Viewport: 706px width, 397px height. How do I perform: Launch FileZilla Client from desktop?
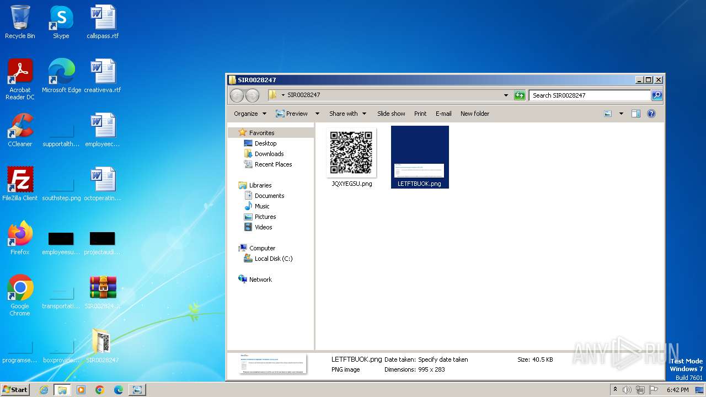20,184
